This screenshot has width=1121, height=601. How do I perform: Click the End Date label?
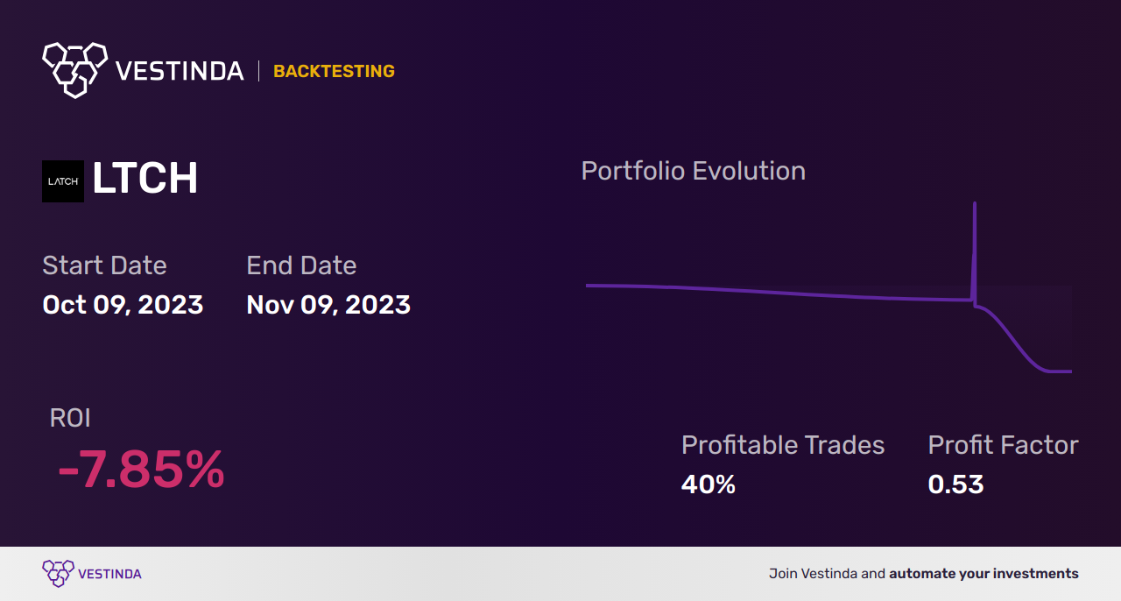pos(301,265)
